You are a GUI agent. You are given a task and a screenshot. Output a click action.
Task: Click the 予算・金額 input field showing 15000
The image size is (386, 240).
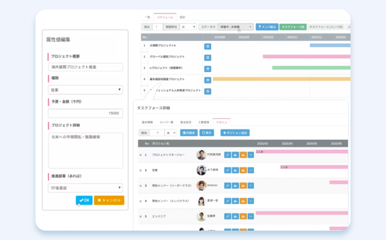[86, 113]
